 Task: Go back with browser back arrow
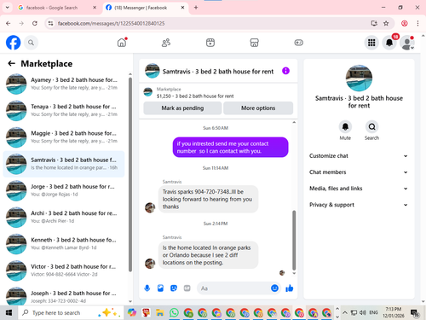click(9, 23)
